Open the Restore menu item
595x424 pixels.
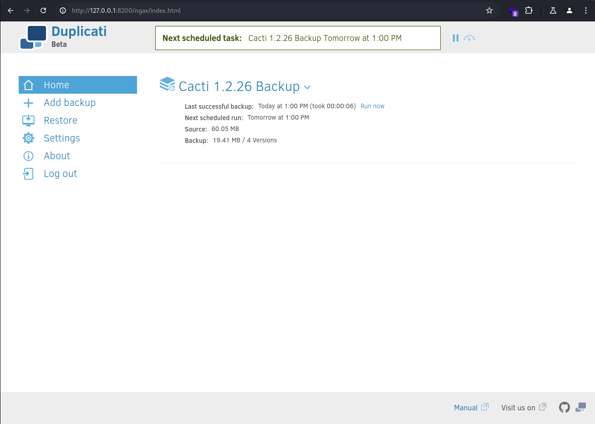tap(78, 121)
